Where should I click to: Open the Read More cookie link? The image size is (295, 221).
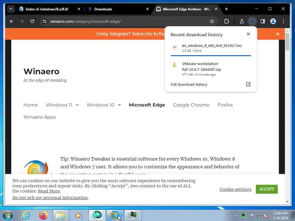point(49,191)
